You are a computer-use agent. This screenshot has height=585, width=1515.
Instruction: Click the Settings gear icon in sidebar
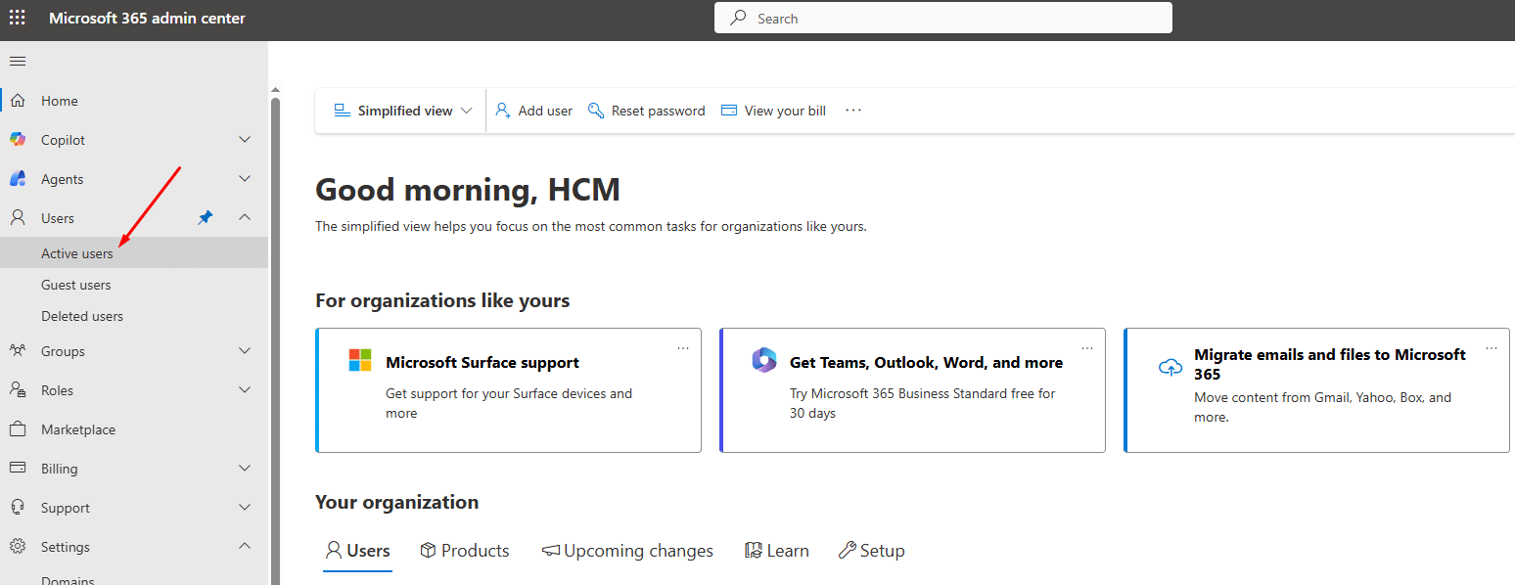click(18, 547)
